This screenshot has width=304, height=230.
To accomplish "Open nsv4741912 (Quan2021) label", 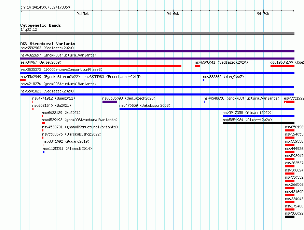I will click(x=54, y=98).
